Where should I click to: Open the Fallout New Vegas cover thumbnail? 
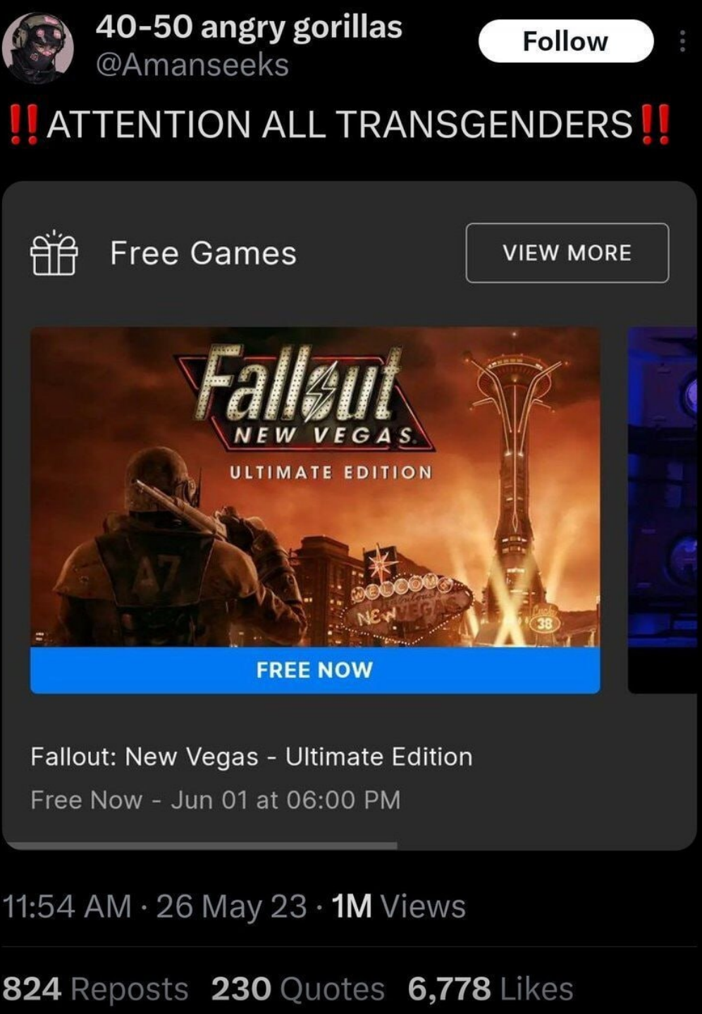[x=315, y=487]
